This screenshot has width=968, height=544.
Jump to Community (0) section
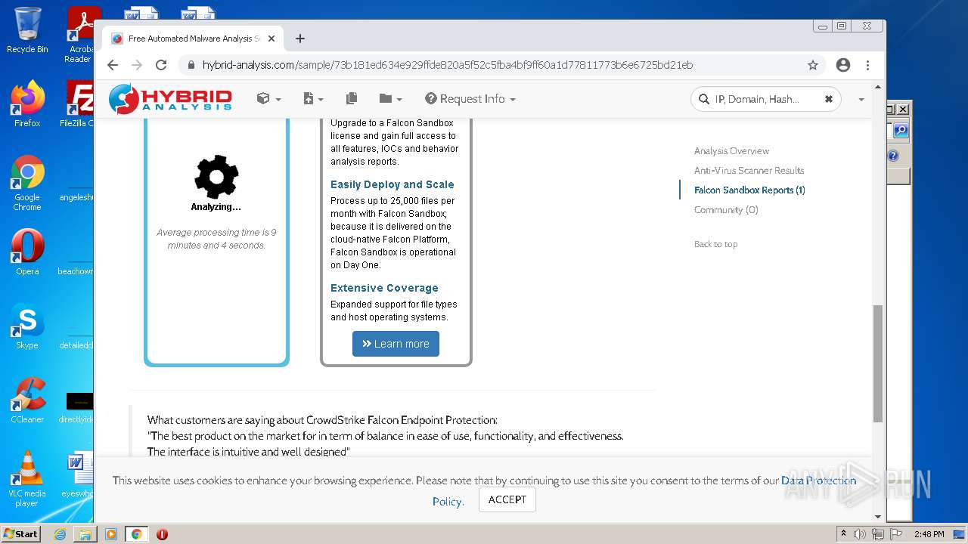(x=726, y=210)
